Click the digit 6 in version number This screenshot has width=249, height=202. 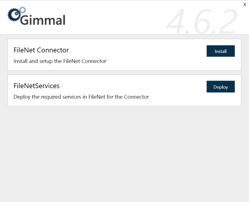point(201,22)
